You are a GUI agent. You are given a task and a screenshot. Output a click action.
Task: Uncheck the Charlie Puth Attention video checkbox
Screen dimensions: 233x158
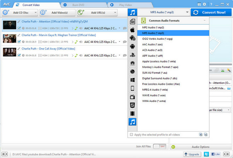tap(19, 28)
